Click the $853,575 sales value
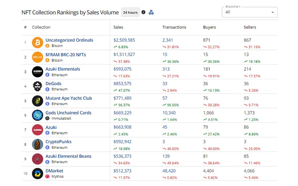 123,84
